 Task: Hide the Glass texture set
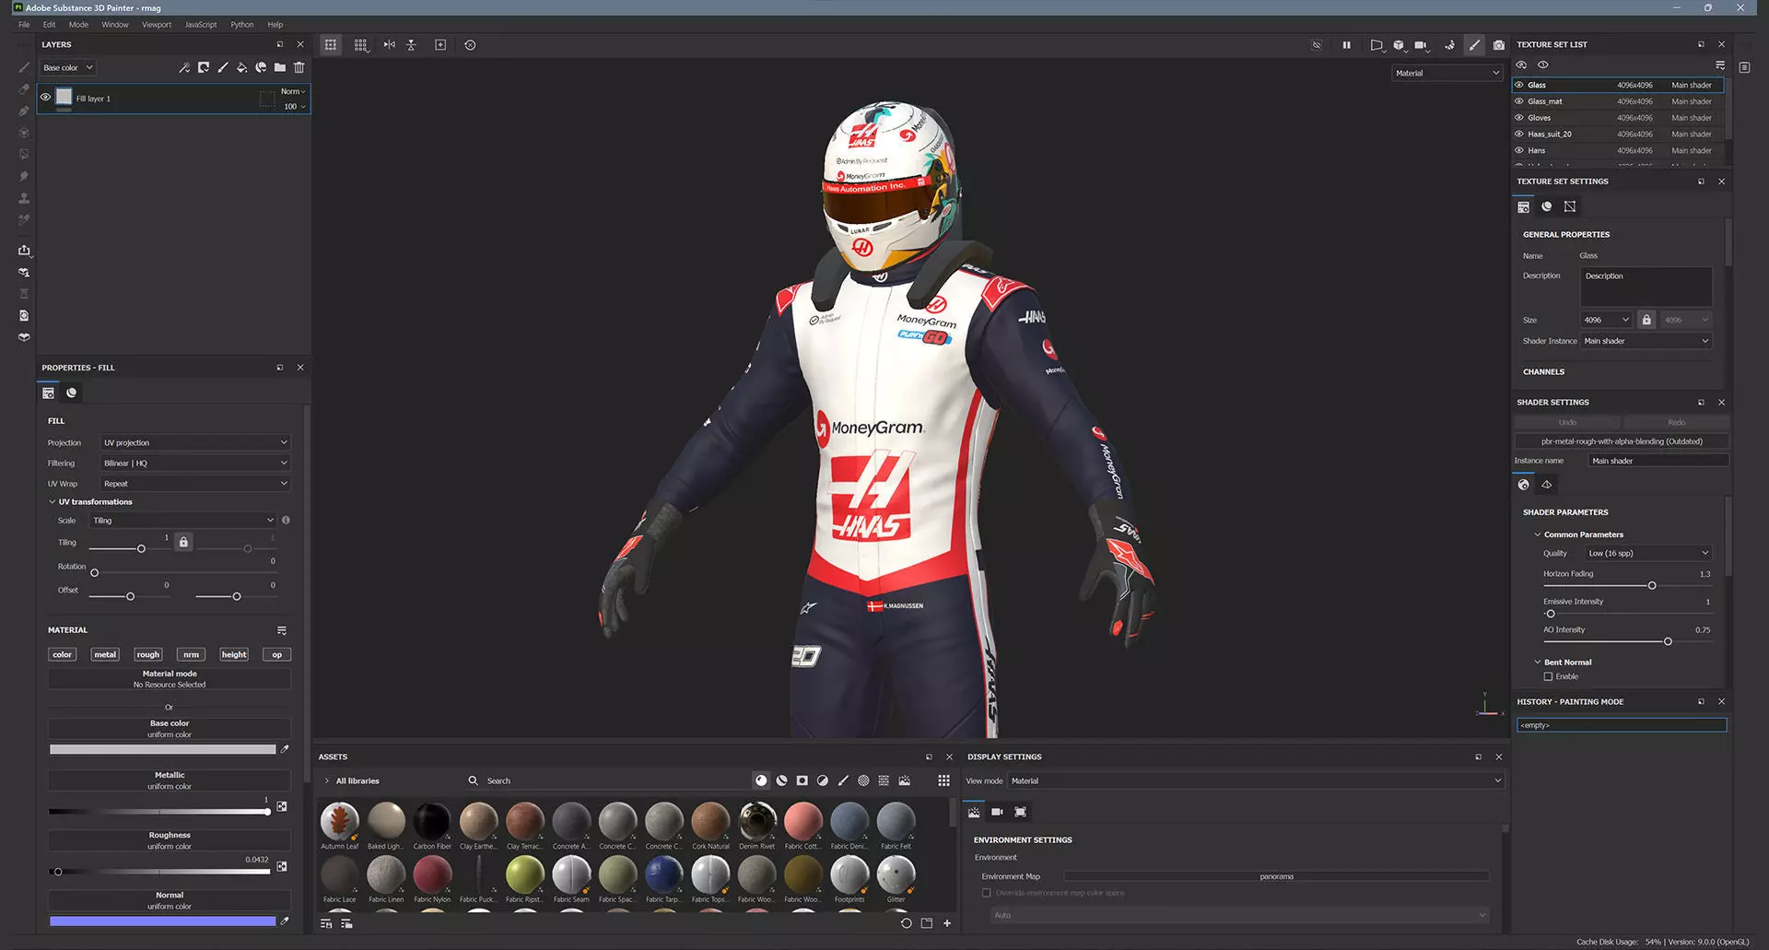coord(1519,85)
